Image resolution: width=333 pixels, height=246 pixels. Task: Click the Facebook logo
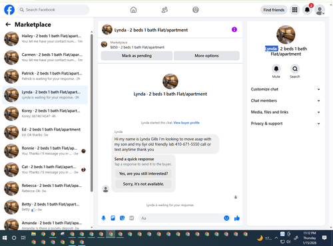[x=9, y=10]
